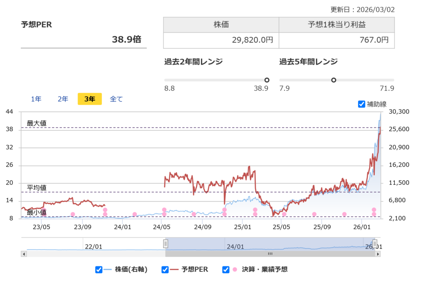Switch to the 2年 period tab
426x303 pixels.
point(63,99)
